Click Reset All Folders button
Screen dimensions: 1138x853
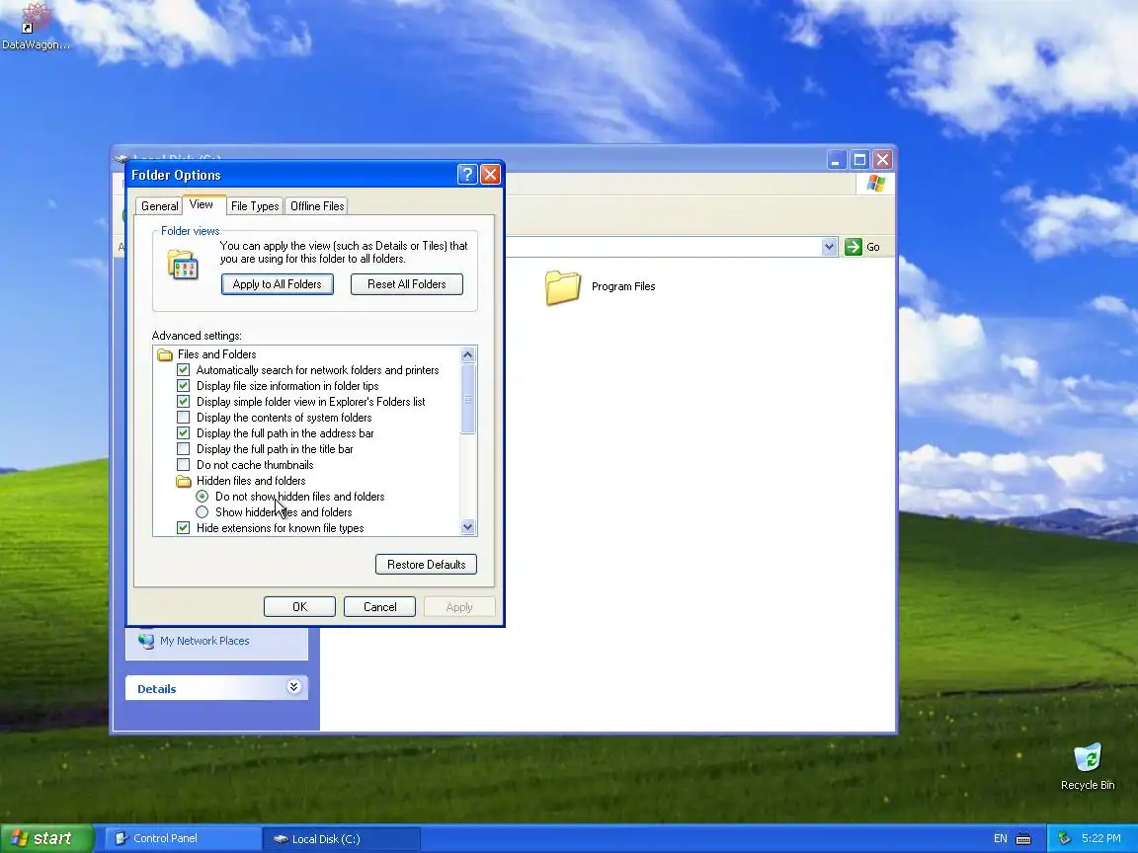click(x=406, y=284)
